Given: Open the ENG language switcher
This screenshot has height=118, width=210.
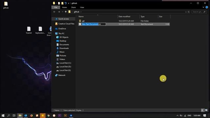Looking at the screenshot, I should (x=189, y=116).
